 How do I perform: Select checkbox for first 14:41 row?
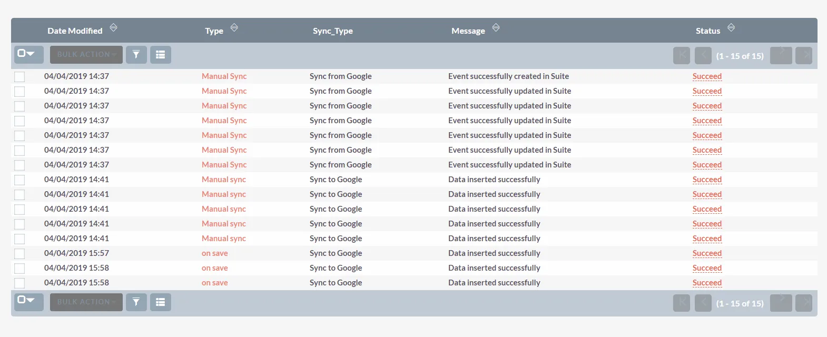tap(19, 180)
